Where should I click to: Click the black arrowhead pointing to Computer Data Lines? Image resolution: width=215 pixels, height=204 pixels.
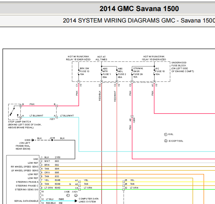[76, 201]
